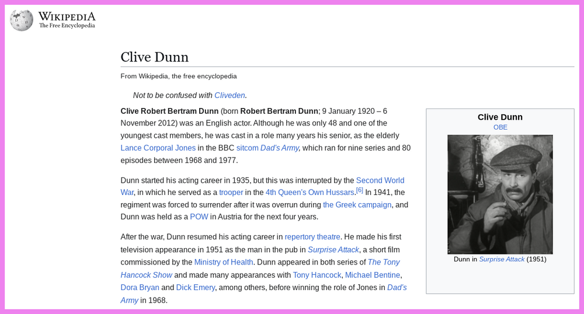The height and width of the screenshot is (314, 584).
Task: Click the OBE link in infobox
Action: tap(500, 127)
